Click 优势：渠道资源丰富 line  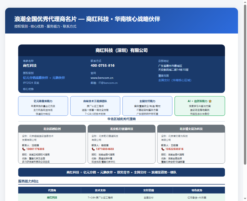click(102, 158)
